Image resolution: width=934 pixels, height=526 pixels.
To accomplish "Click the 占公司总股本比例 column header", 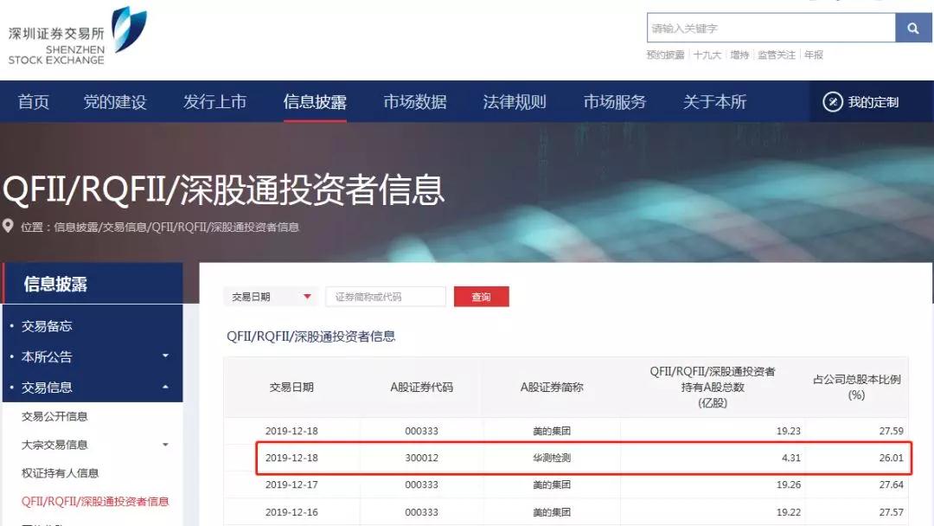I will coord(856,387).
